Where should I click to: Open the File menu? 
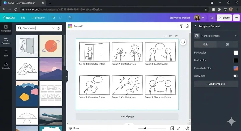(x=23, y=18)
